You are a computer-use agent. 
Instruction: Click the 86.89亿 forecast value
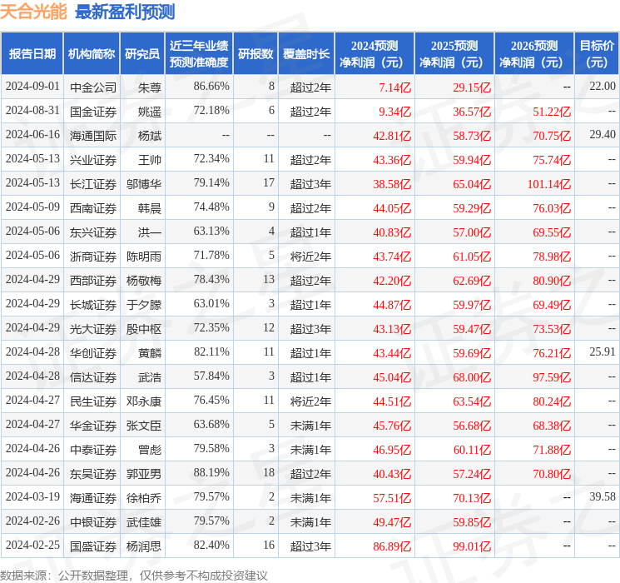click(x=392, y=546)
